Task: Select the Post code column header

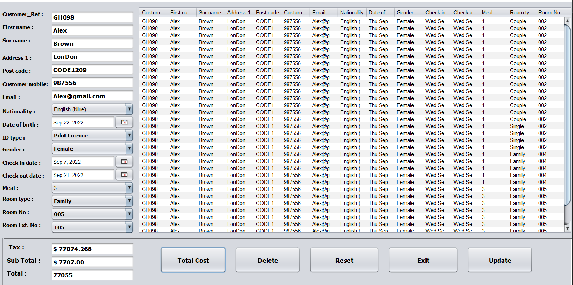Action: tap(267, 13)
